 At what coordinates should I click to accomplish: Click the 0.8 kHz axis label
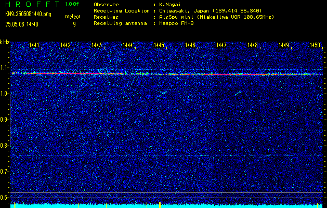(4, 146)
